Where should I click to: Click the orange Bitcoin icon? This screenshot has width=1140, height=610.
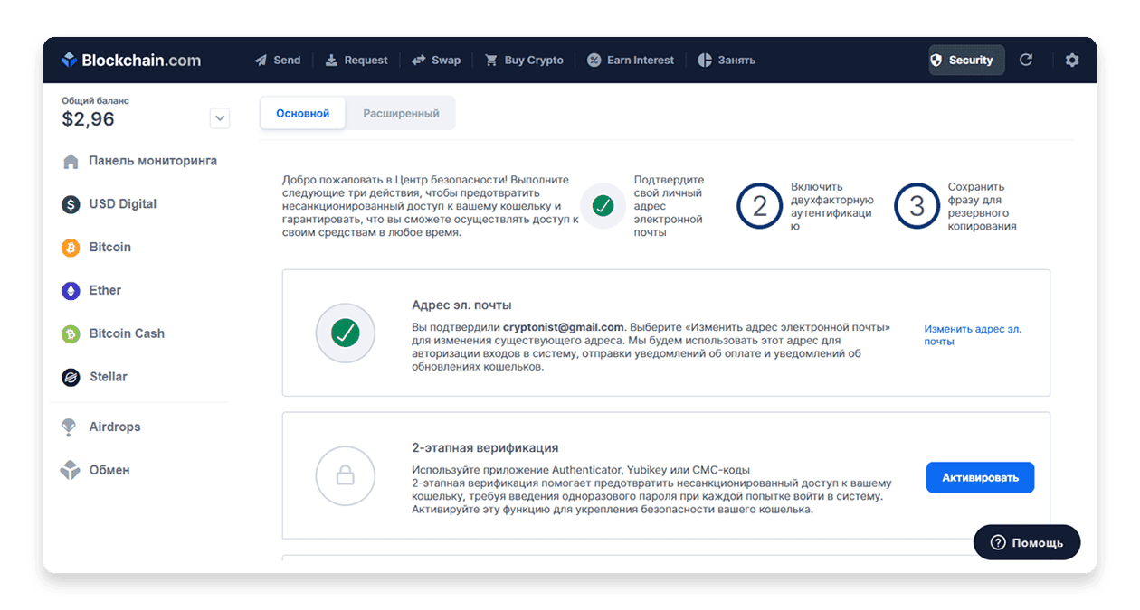(71, 248)
